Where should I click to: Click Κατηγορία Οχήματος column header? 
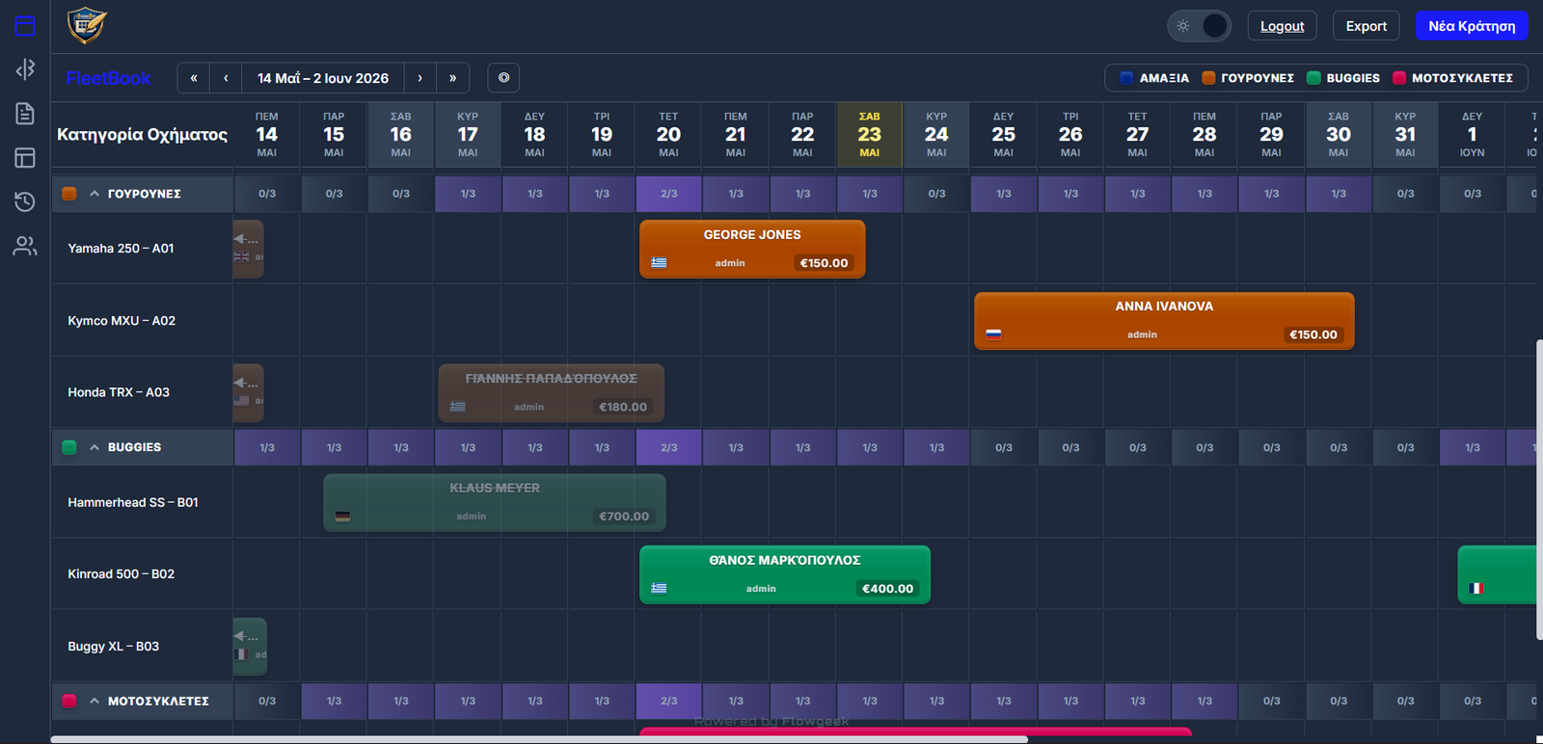(142, 134)
